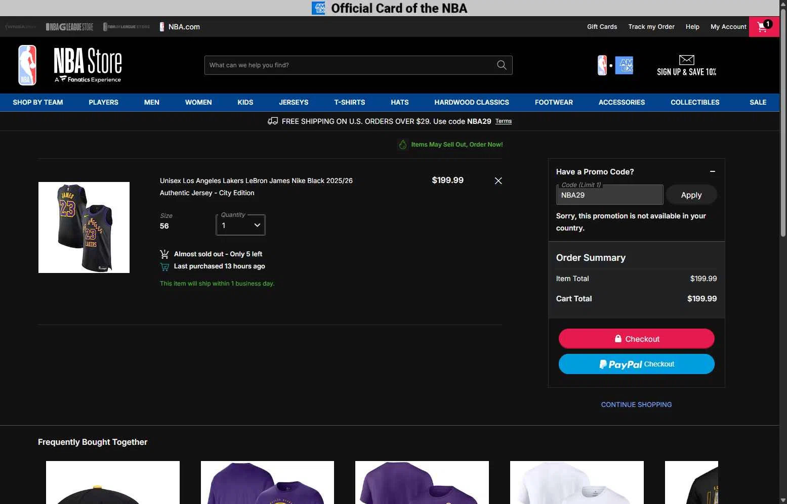
Task: Click the red Checkout button
Action: point(637,339)
